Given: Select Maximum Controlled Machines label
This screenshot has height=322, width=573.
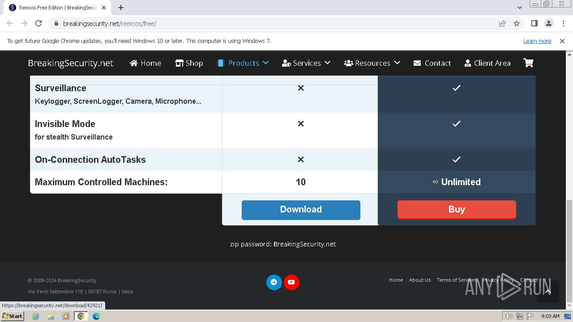Looking at the screenshot, I should pos(101,182).
